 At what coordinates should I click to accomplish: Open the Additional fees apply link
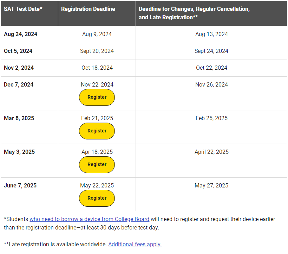[135, 244]
